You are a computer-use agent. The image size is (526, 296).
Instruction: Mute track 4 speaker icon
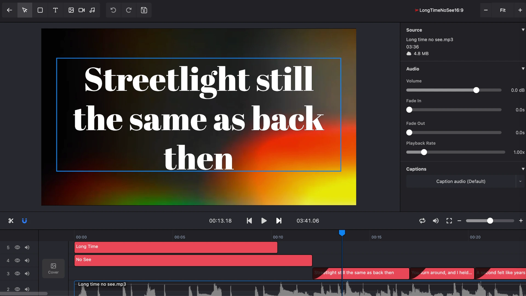tap(27, 260)
